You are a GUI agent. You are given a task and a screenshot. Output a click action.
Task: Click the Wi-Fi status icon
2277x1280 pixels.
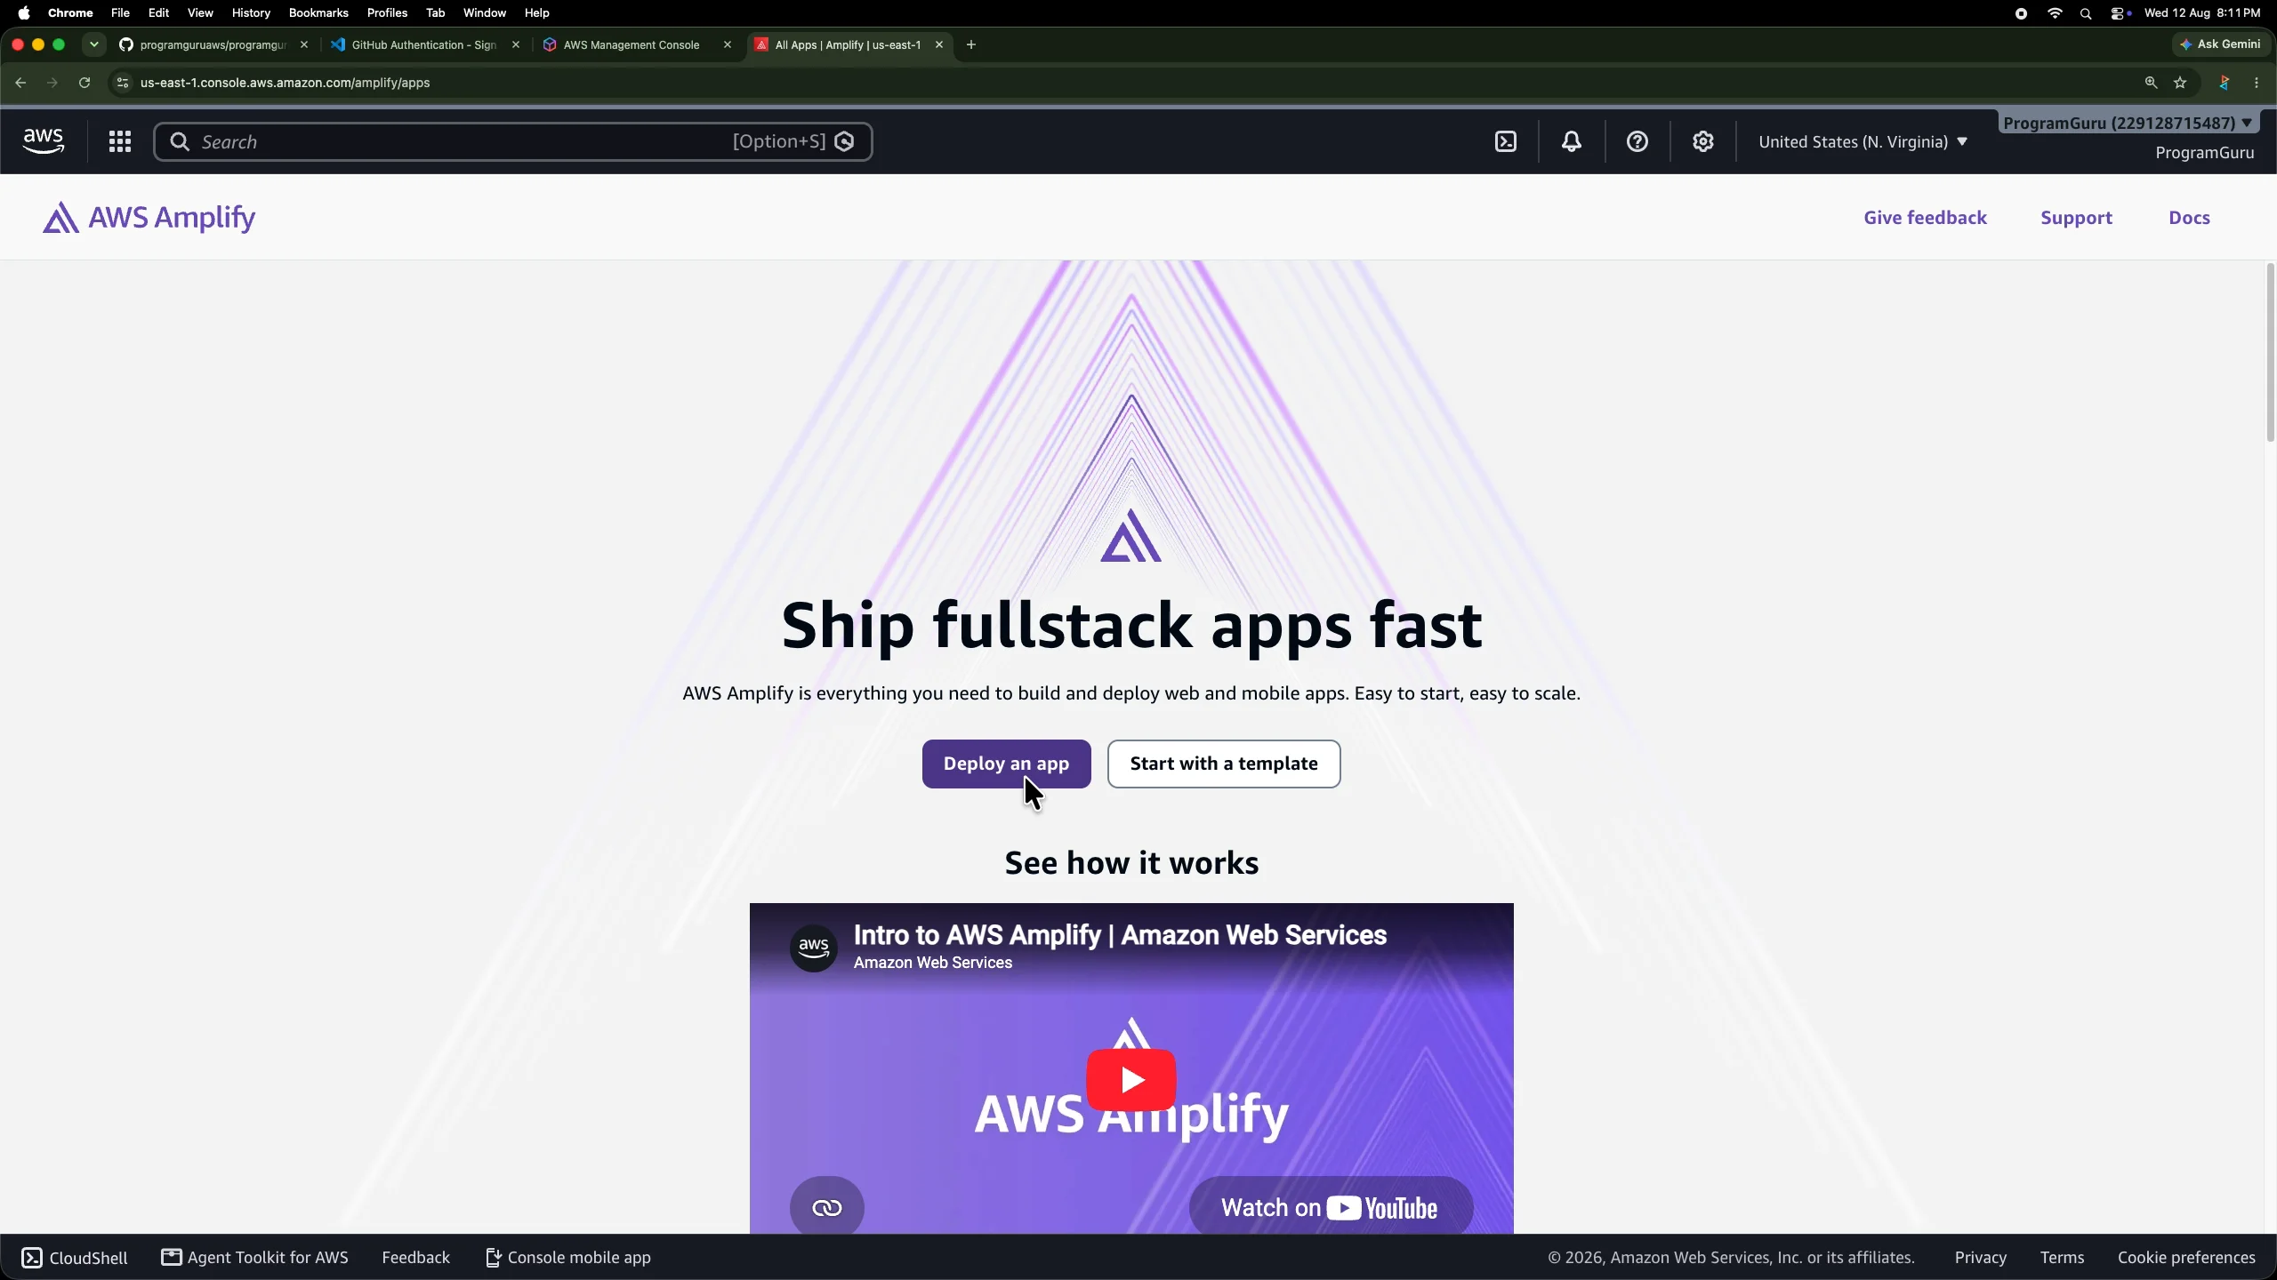coord(2055,13)
